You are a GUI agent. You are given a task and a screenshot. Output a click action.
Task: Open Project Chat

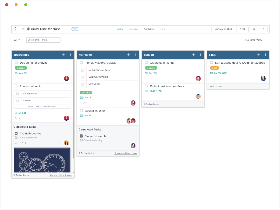pos(223,29)
